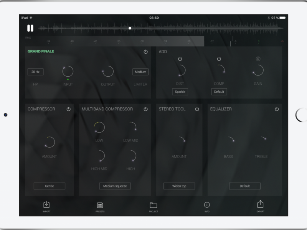Click the LOW MID band knob
The image size is (307, 230).
coord(130,128)
